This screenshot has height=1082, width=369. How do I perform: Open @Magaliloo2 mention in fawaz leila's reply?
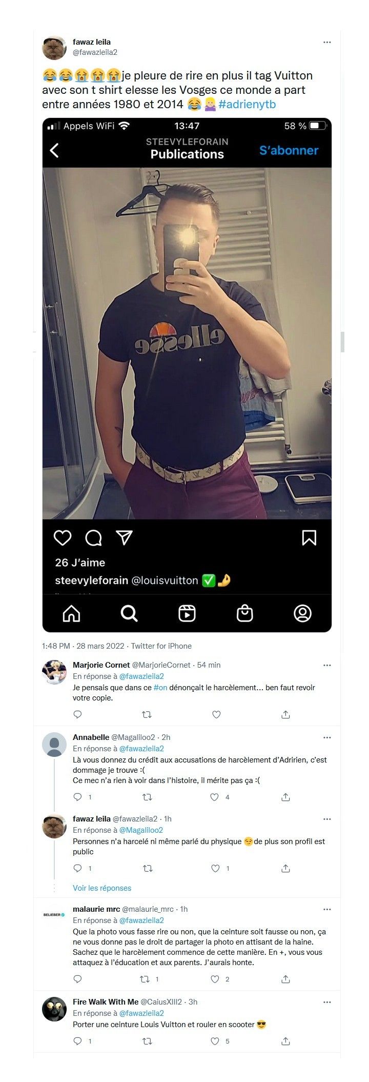141,830
